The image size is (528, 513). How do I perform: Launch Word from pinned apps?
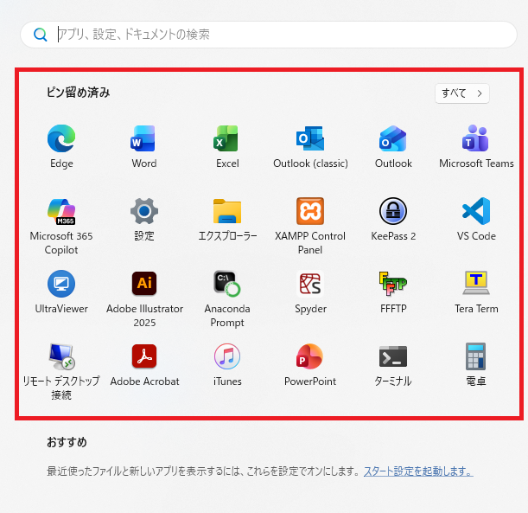click(x=144, y=138)
